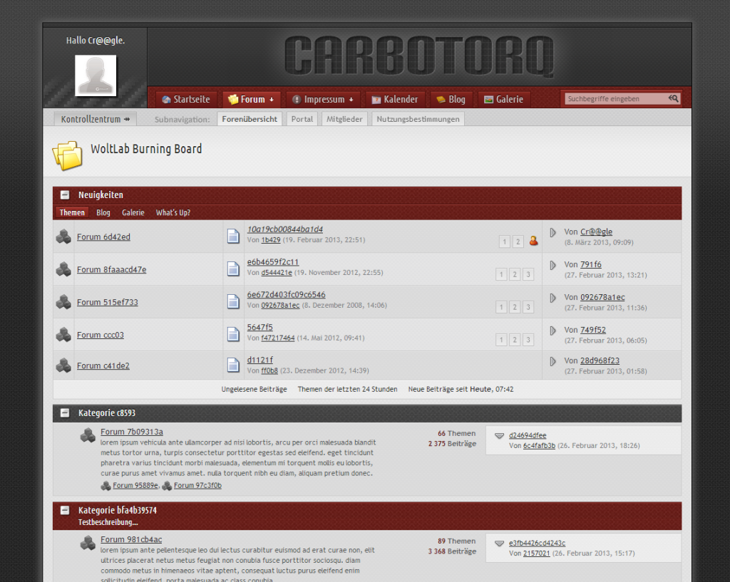
Task: Select the What's Up? tab
Action: [173, 213]
